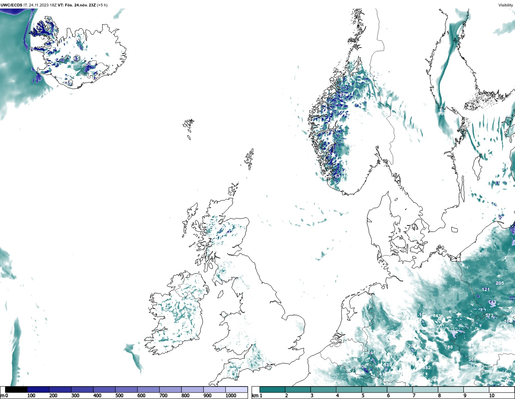Click the 'UWC/ECDS' header label

(x=11, y=5)
